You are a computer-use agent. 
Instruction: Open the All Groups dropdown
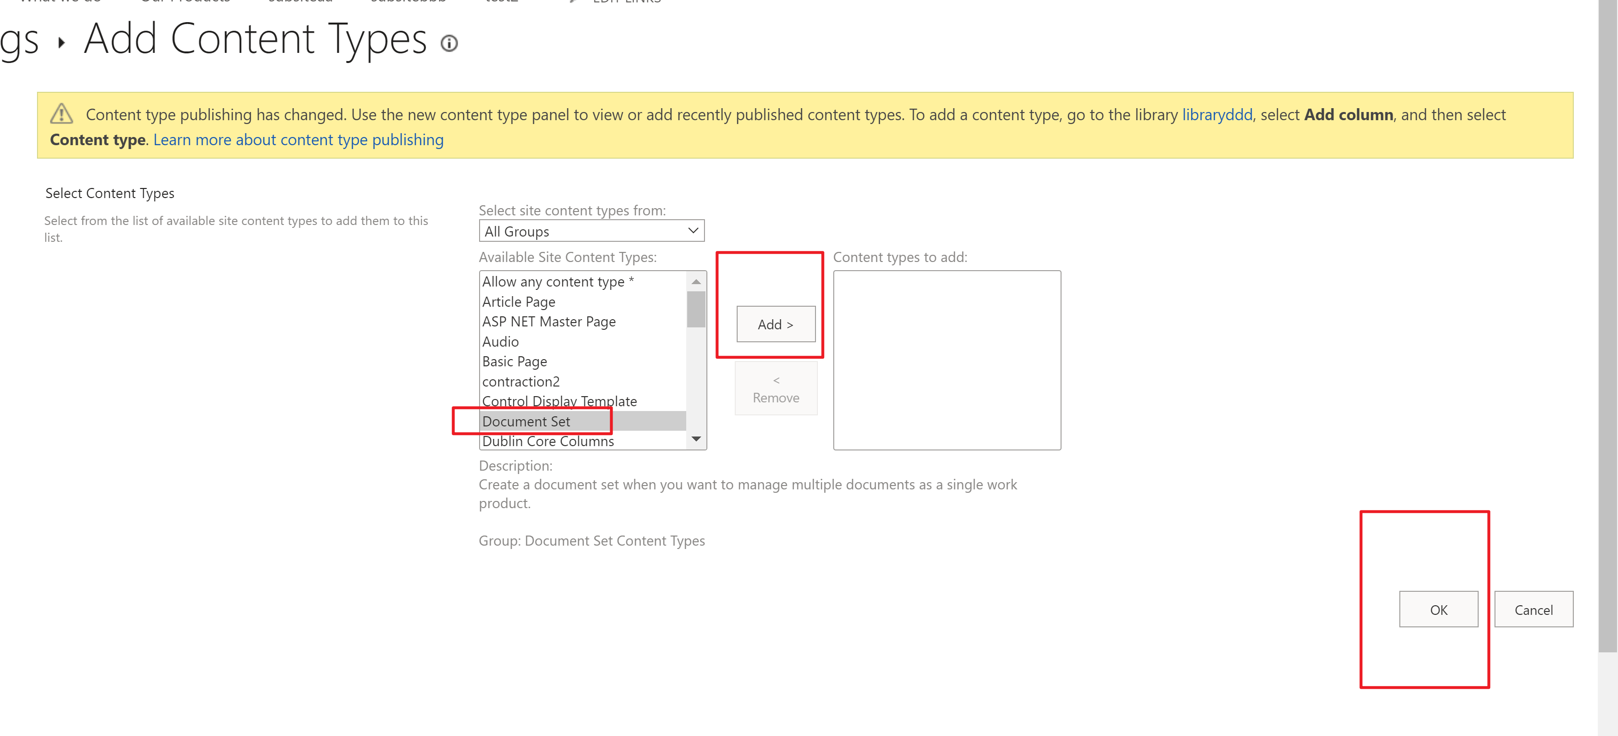click(x=591, y=231)
